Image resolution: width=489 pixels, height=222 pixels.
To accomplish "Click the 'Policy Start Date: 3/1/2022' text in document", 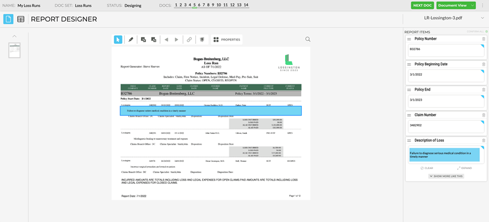I will coord(135,98).
